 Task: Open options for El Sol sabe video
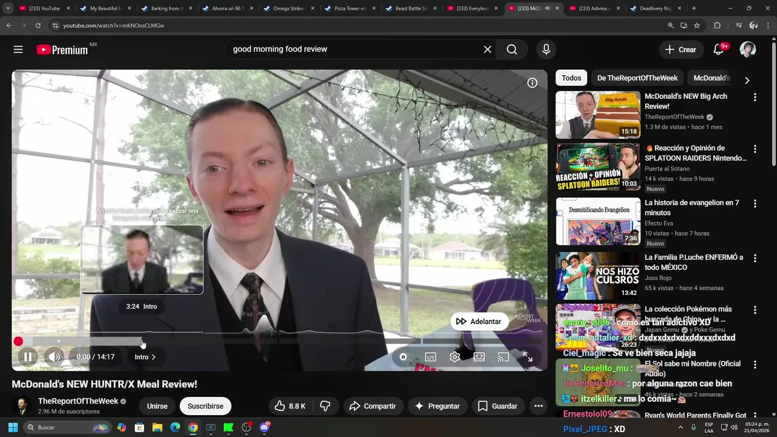[755, 365]
